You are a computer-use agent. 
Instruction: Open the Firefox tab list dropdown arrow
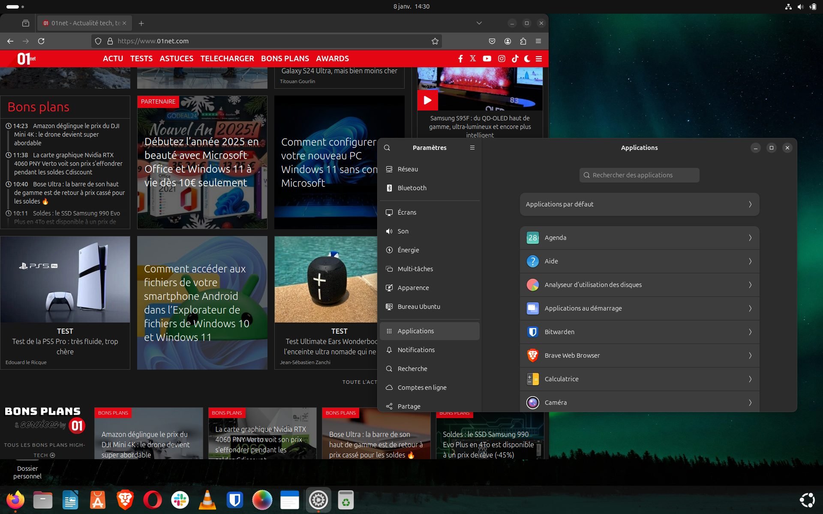point(479,23)
